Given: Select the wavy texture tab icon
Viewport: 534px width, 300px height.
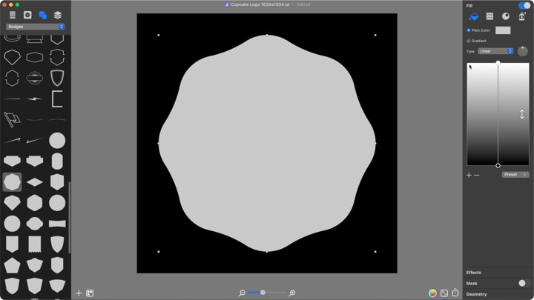Looking at the screenshot, I should [x=489, y=16].
